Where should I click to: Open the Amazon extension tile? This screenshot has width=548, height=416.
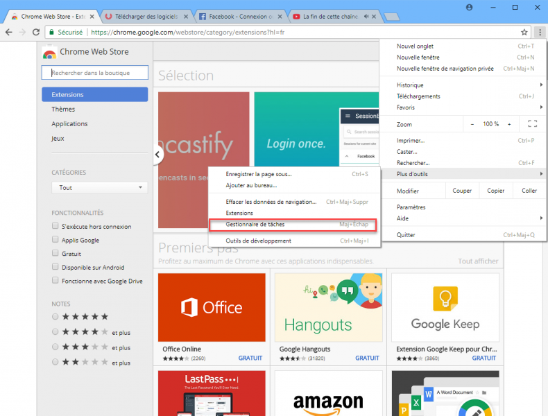328,393
